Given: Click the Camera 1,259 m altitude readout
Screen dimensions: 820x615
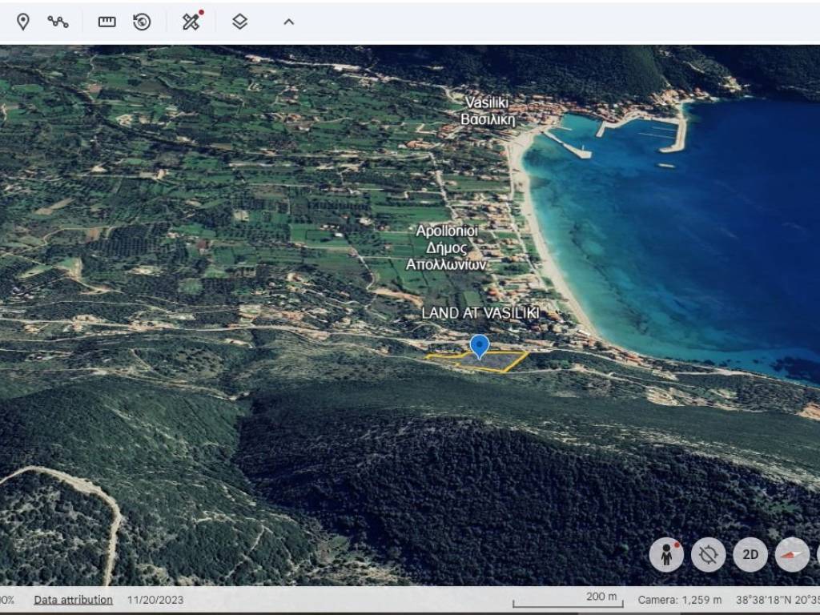Looking at the screenshot, I should pyautogui.click(x=679, y=600).
